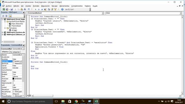This screenshot has width=185, height=104.
Task: Click the Full Module View button at code bottom
Action: coord(30,96)
